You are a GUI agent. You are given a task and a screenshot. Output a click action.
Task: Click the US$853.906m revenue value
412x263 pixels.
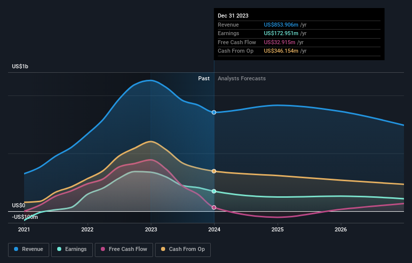(281, 25)
